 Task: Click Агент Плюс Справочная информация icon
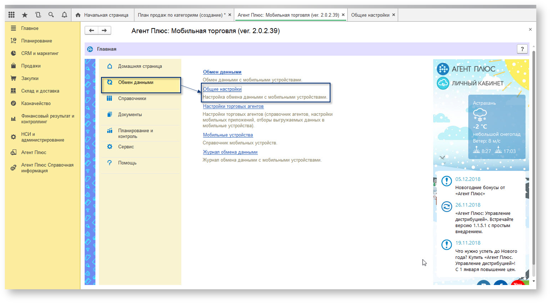pyautogui.click(x=13, y=168)
